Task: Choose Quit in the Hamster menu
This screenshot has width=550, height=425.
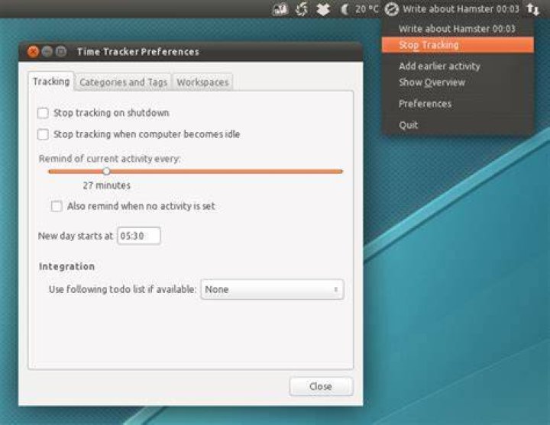Action: point(458,125)
